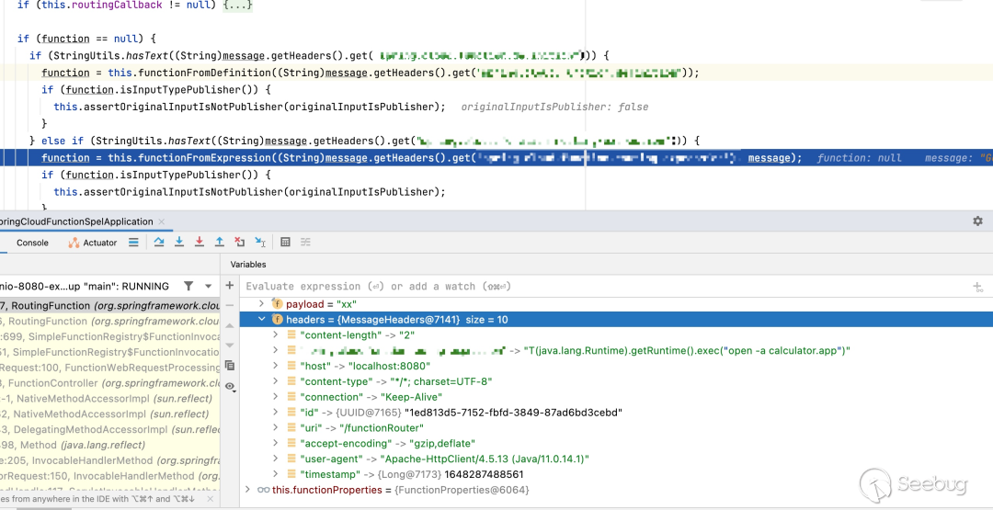
Task: Click the Step Over debugger icon
Action: tap(159, 243)
